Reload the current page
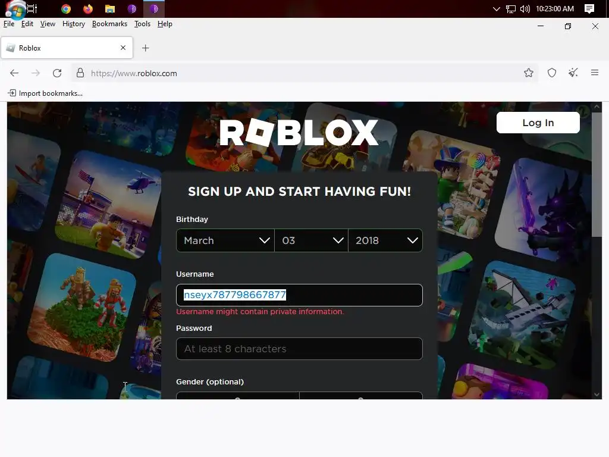 click(57, 73)
